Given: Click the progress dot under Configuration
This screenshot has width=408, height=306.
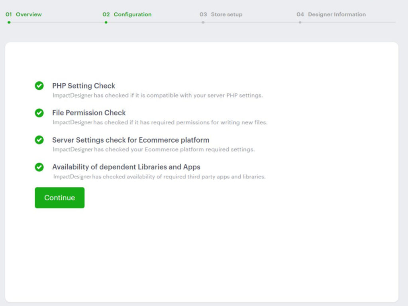Looking at the screenshot, I should click(106, 22).
